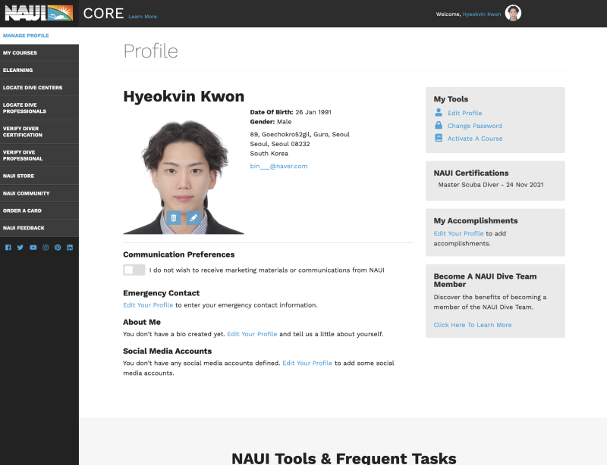Screen dimensions: 607x465
Task: Click the large profile photo
Action: tap(184, 175)
